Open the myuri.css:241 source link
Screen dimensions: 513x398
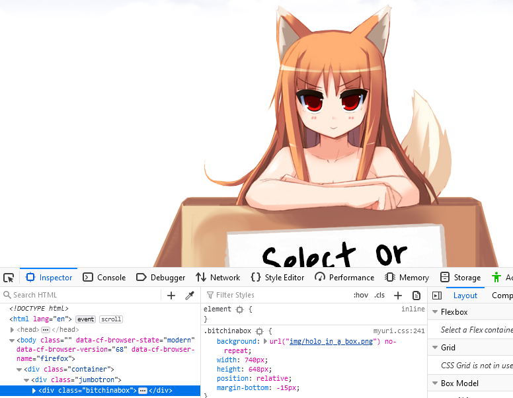(x=399, y=331)
